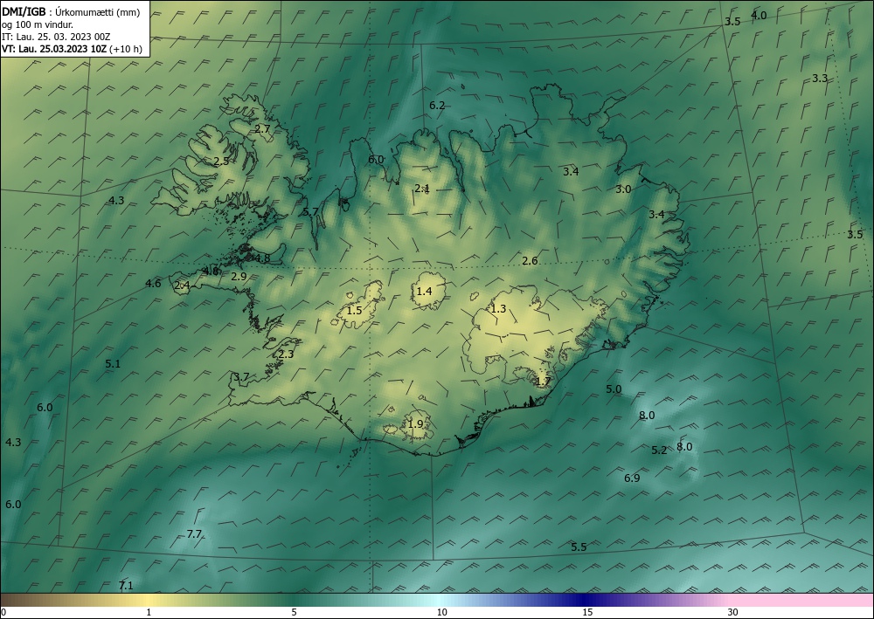Click the 5.2 value label

pyautogui.click(x=659, y=450)
